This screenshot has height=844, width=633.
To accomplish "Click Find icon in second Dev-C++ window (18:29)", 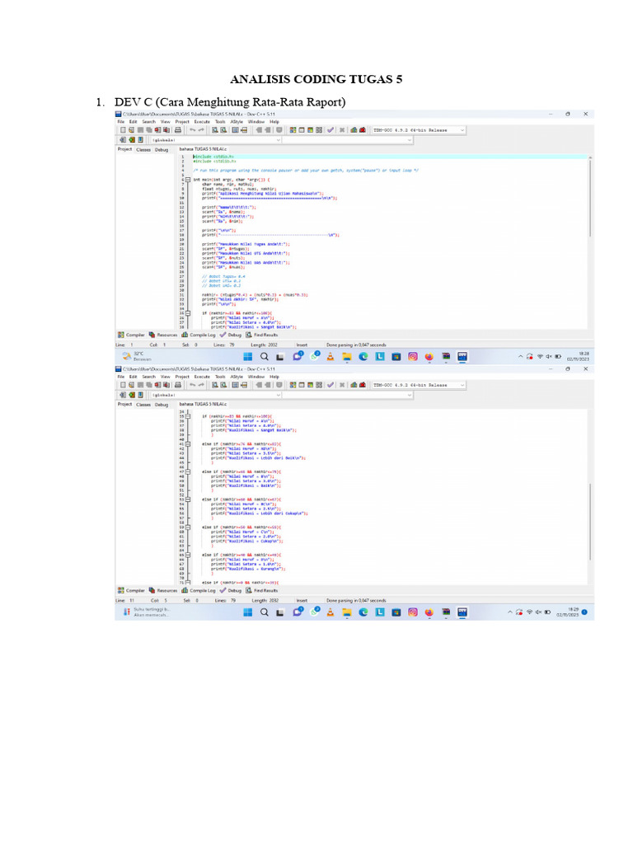I will (x=215, y=385).
